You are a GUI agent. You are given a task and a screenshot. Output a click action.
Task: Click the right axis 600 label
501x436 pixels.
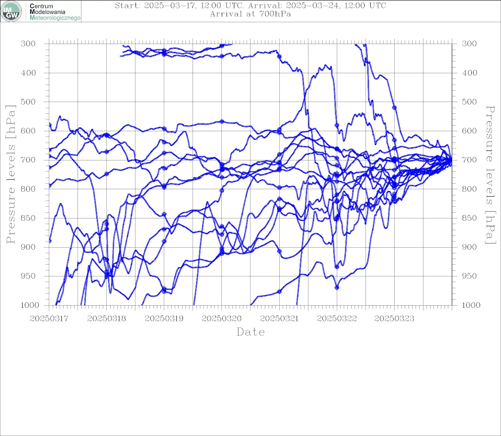coord(469,131)
